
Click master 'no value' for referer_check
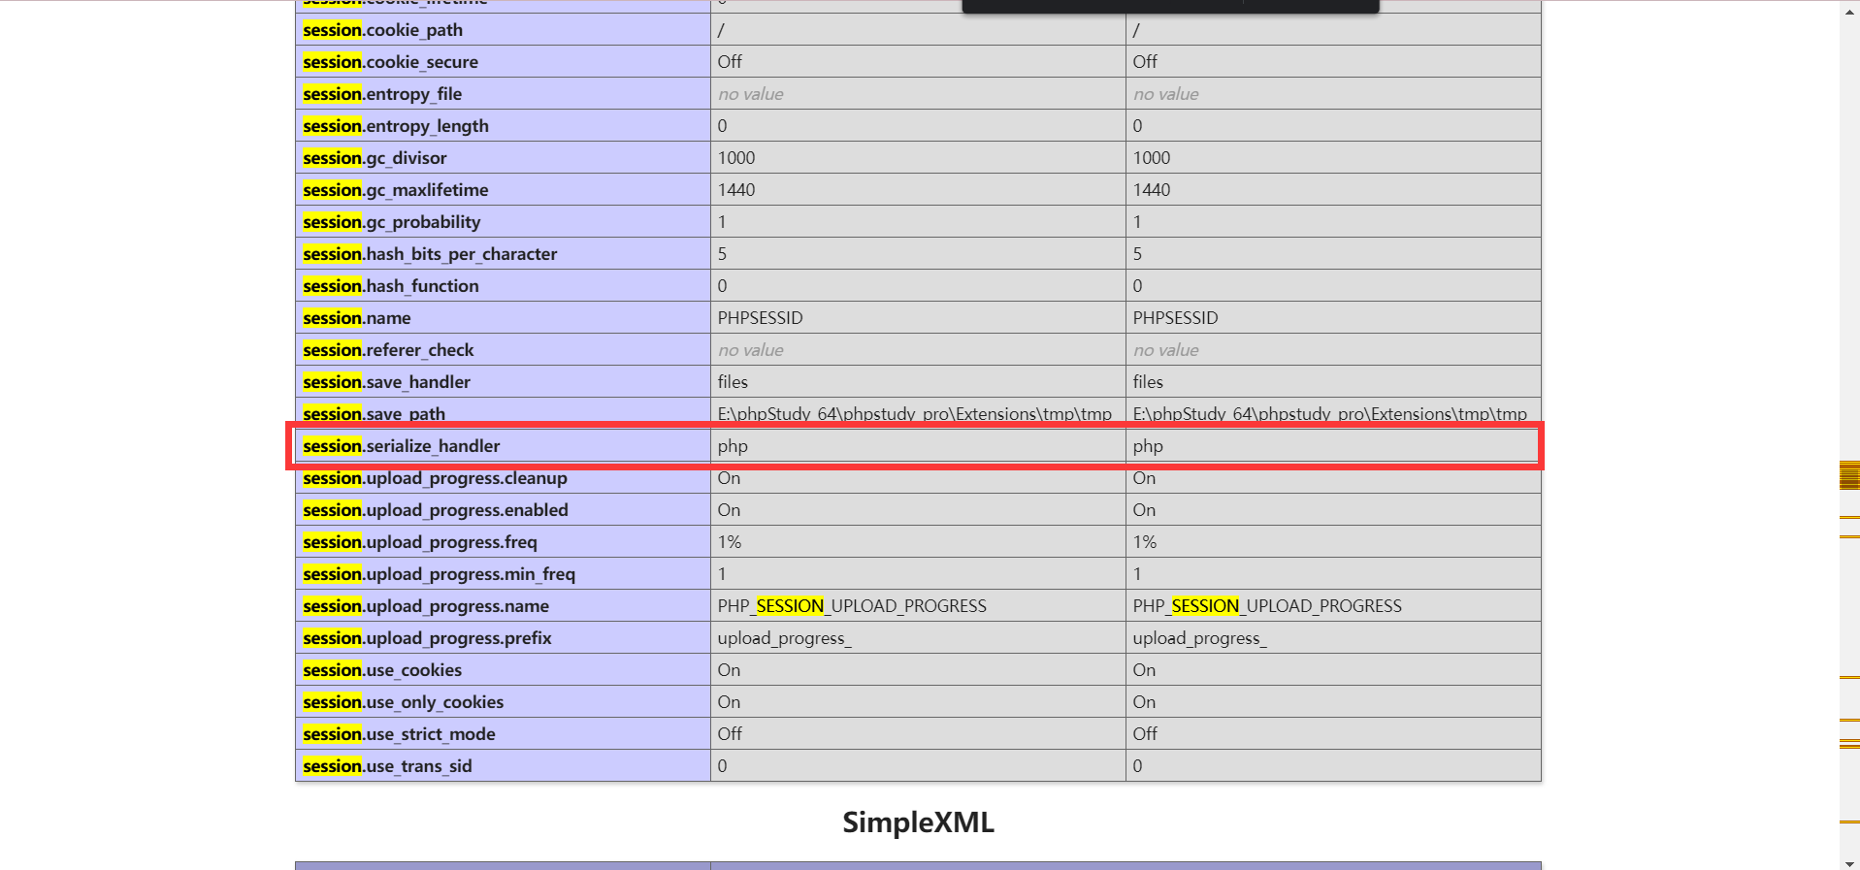[x=1165, y=350]
